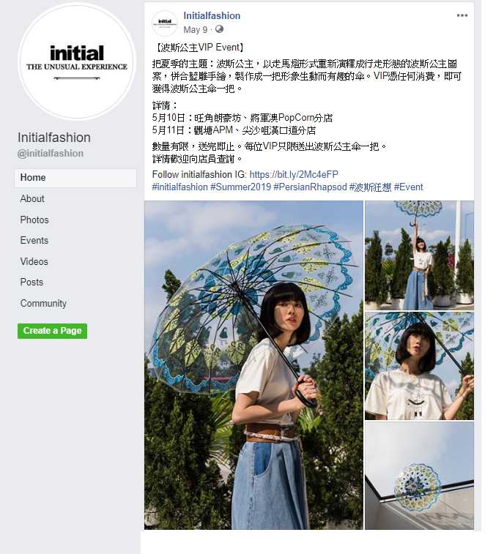
Task: Open the May 9 post timestamp
Action: pos(196,30)
